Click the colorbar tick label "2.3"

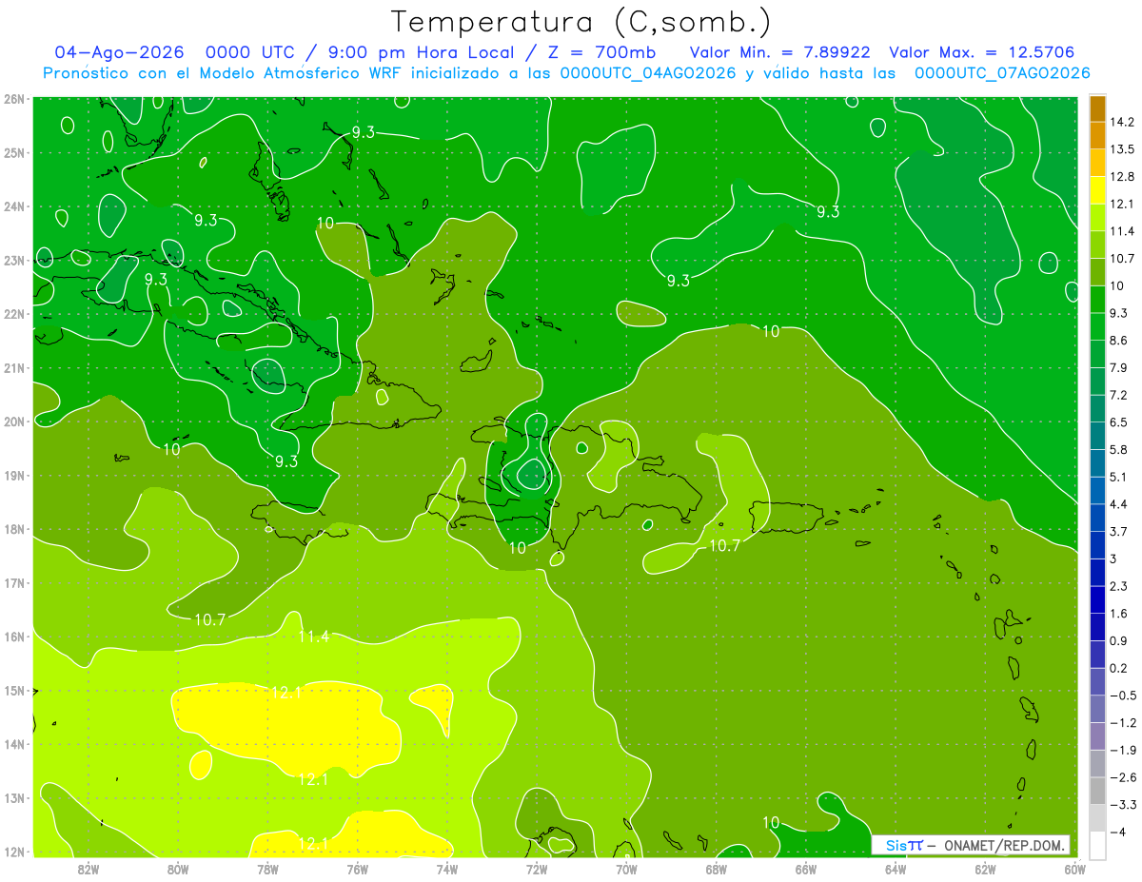(x=1118, y=586)
